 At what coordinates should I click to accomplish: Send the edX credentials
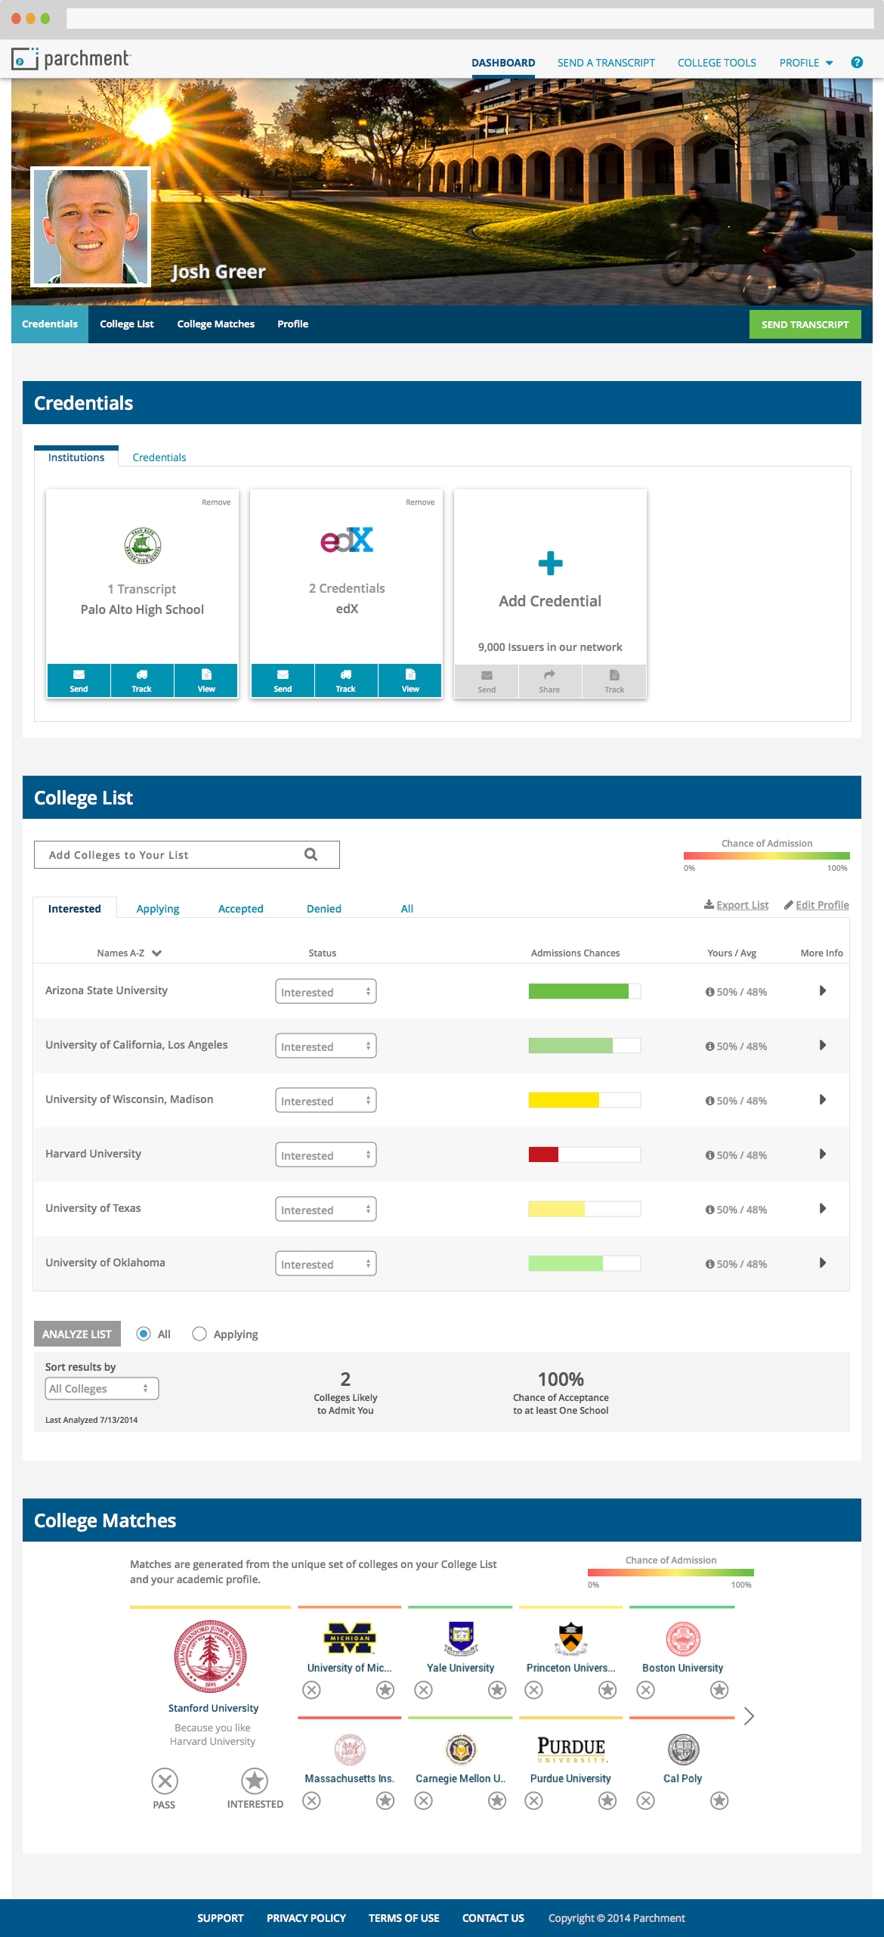coord(283,680)
